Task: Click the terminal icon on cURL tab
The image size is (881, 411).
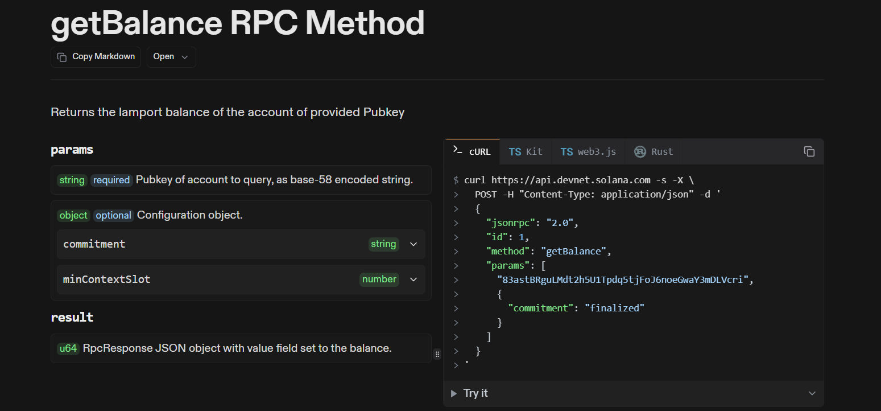Action: tap(457, 151)
